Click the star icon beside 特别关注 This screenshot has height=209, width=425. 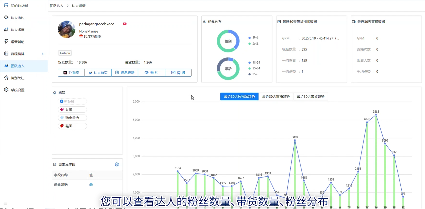click(x=6, y=78)
